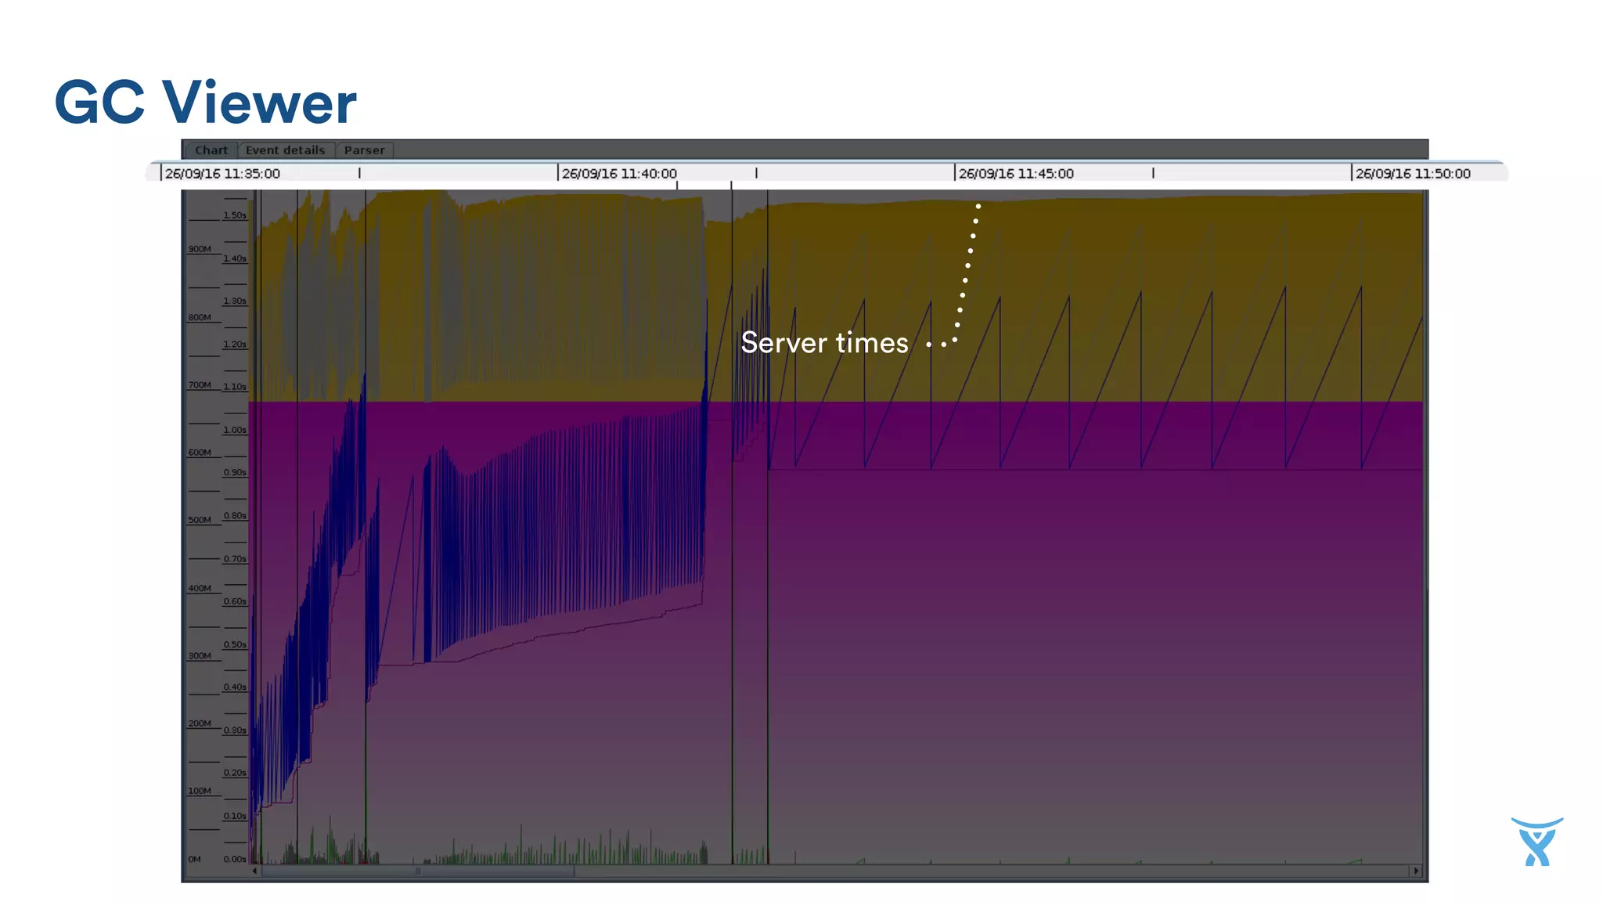
Task: Click the 1.50s pause time axis label
Action: (x=235, y=215)
